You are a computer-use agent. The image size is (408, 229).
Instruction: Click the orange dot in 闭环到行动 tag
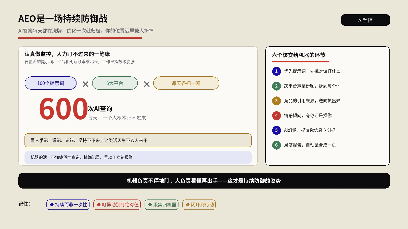188,205
